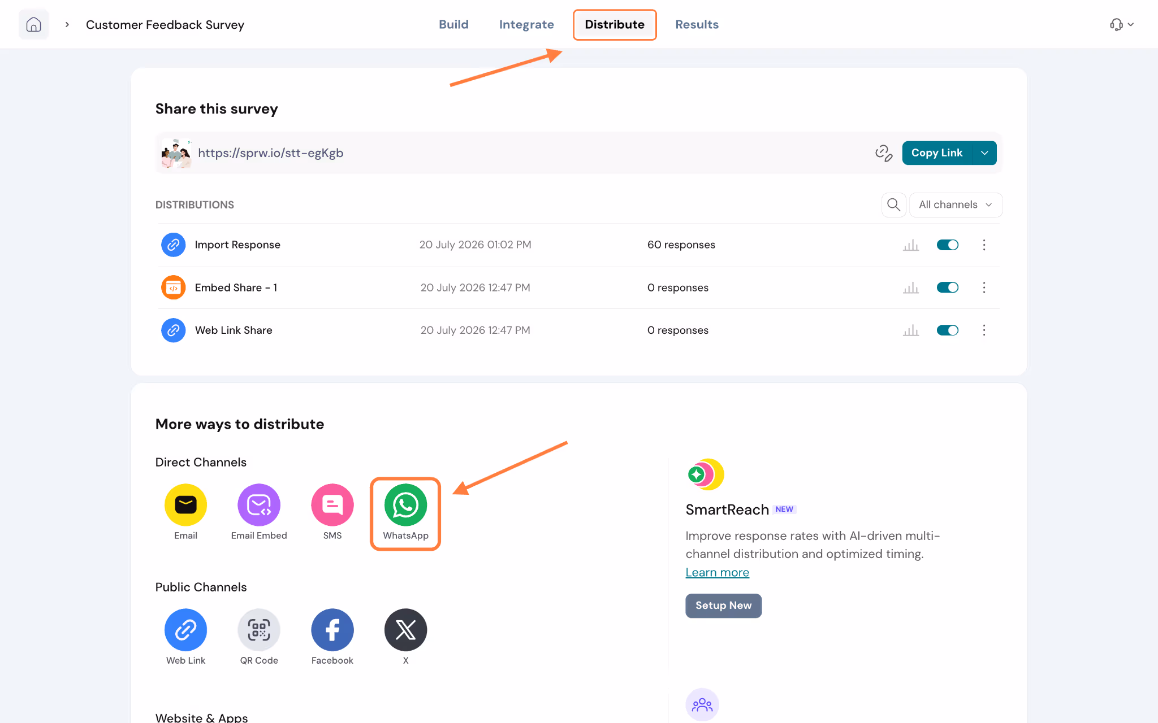Follow the Learn more link
This screenshot has height=723, width=1158.
717,572
